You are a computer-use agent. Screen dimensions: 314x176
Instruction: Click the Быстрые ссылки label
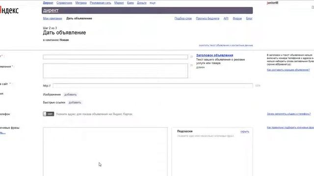[x=54, y=102]
